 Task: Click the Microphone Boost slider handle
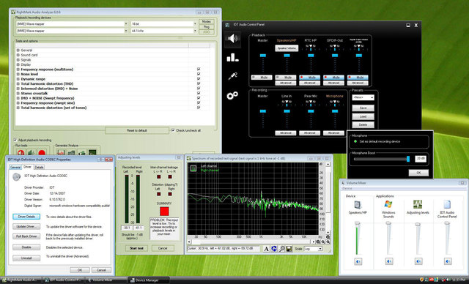click(x=408, y=159)
